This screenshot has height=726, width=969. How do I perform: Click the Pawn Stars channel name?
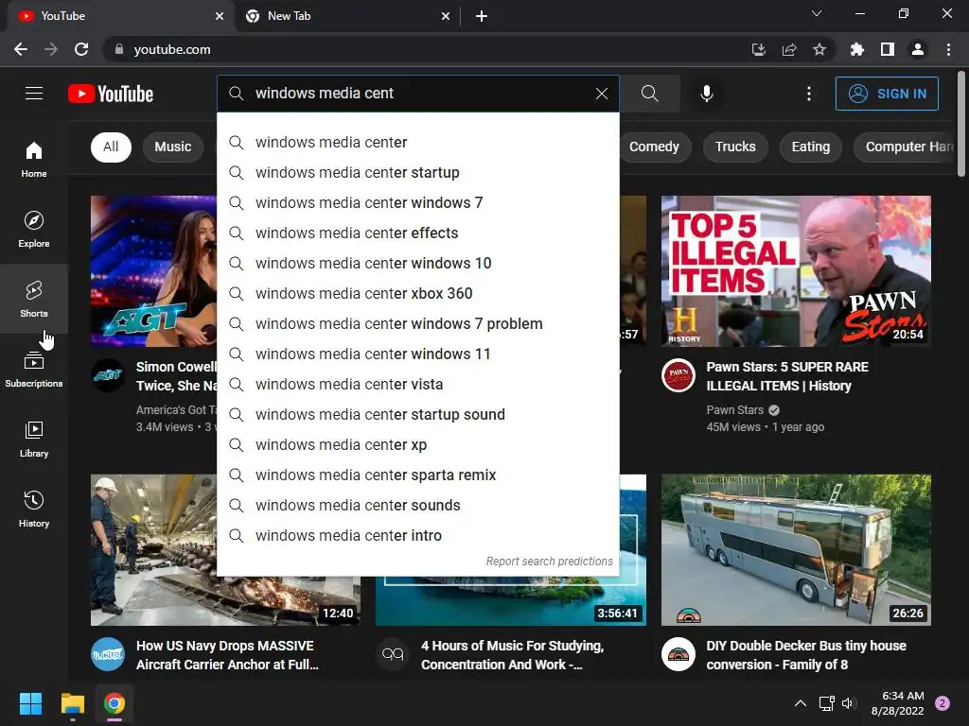coord(734,410)
